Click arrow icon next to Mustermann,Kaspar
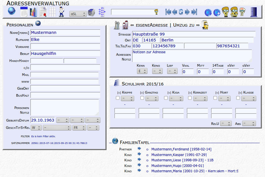 139,154
